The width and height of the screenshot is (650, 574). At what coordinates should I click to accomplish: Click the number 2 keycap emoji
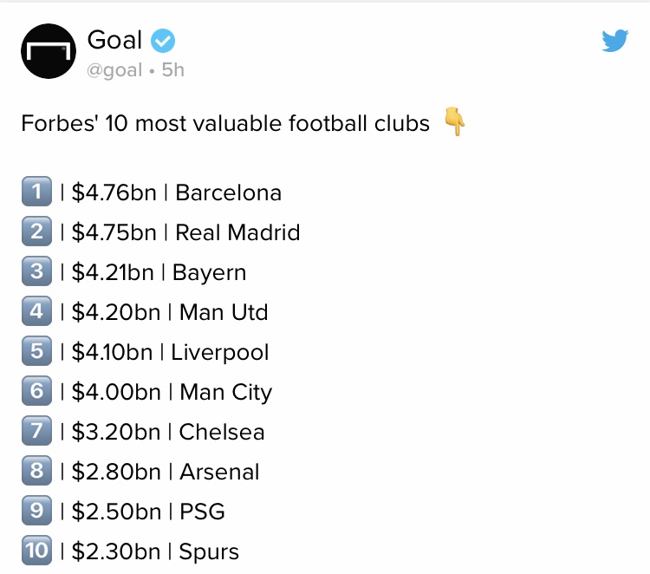click(x=36, y=232)
